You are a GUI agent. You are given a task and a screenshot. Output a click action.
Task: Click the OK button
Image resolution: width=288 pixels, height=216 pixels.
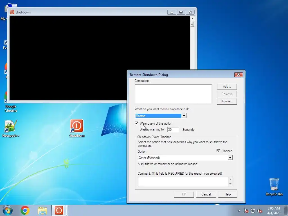(184, 194)
